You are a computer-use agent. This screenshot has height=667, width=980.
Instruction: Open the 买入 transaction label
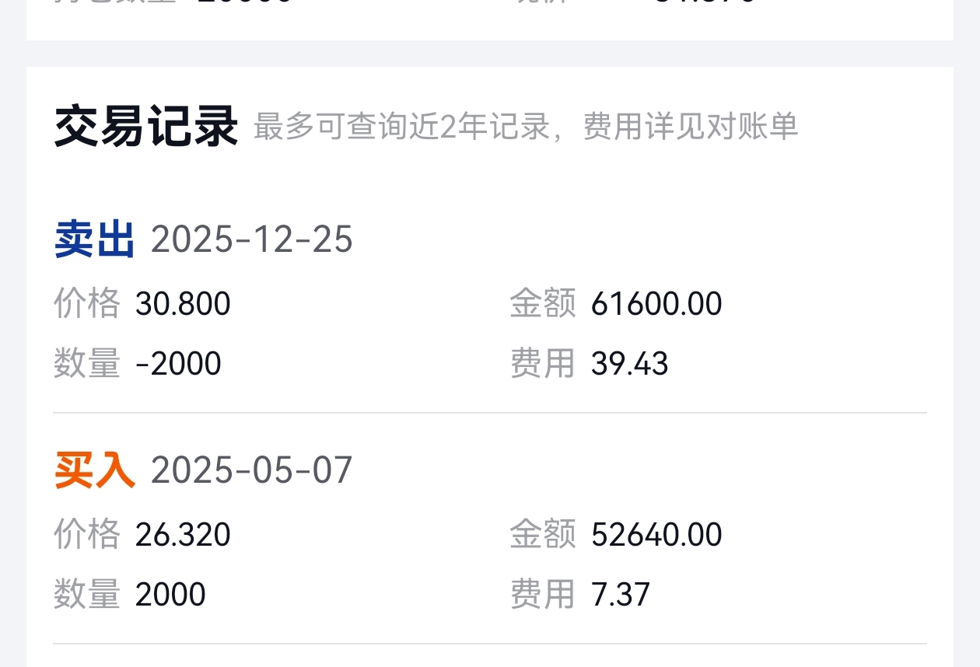(x=95, y=471)
